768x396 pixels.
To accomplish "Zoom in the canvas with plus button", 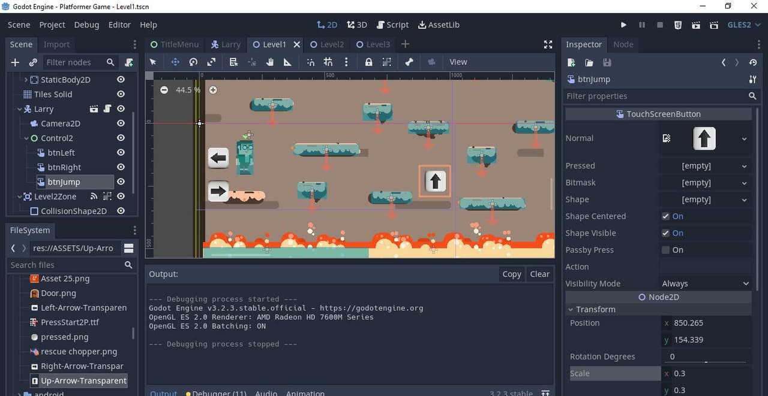I will click(212, 90).
